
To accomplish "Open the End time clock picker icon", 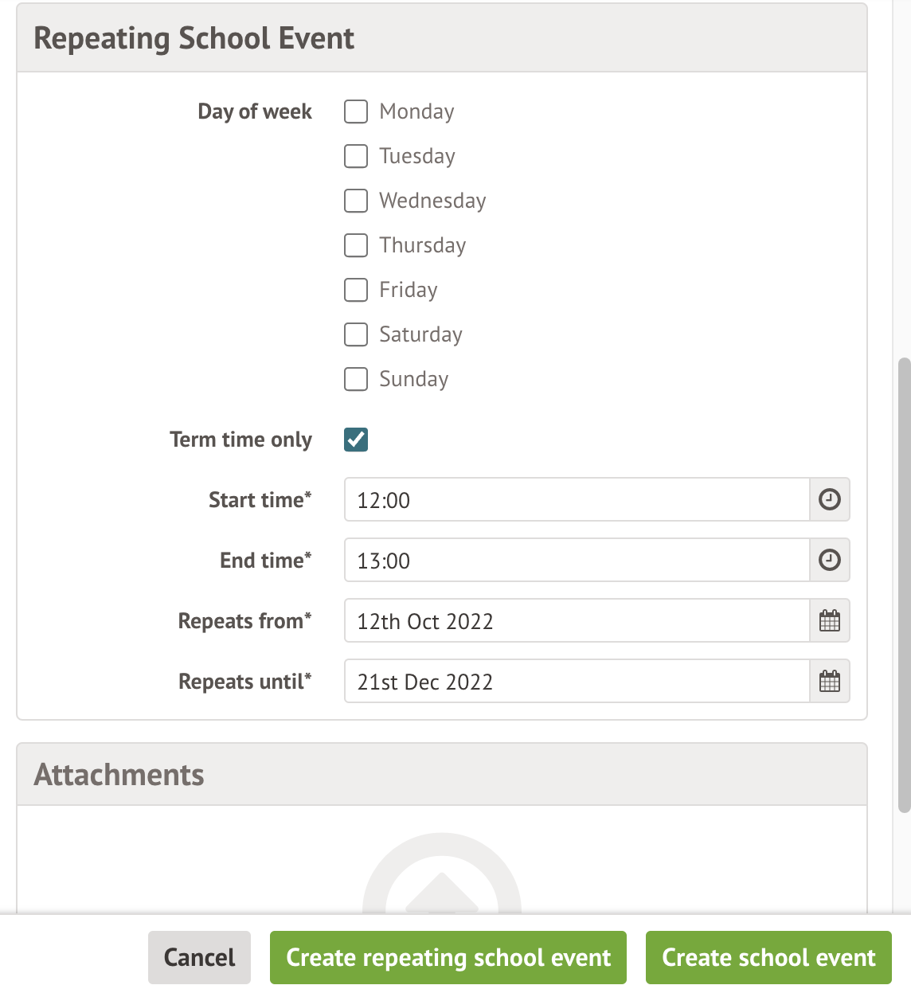I will (x=830, y=561).
